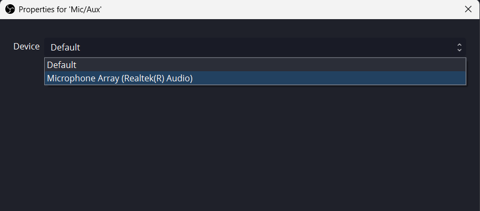Screen dimensions: 480x211
Task: Set audio device to Realtek(R) Audio
Action: [255, 78]
